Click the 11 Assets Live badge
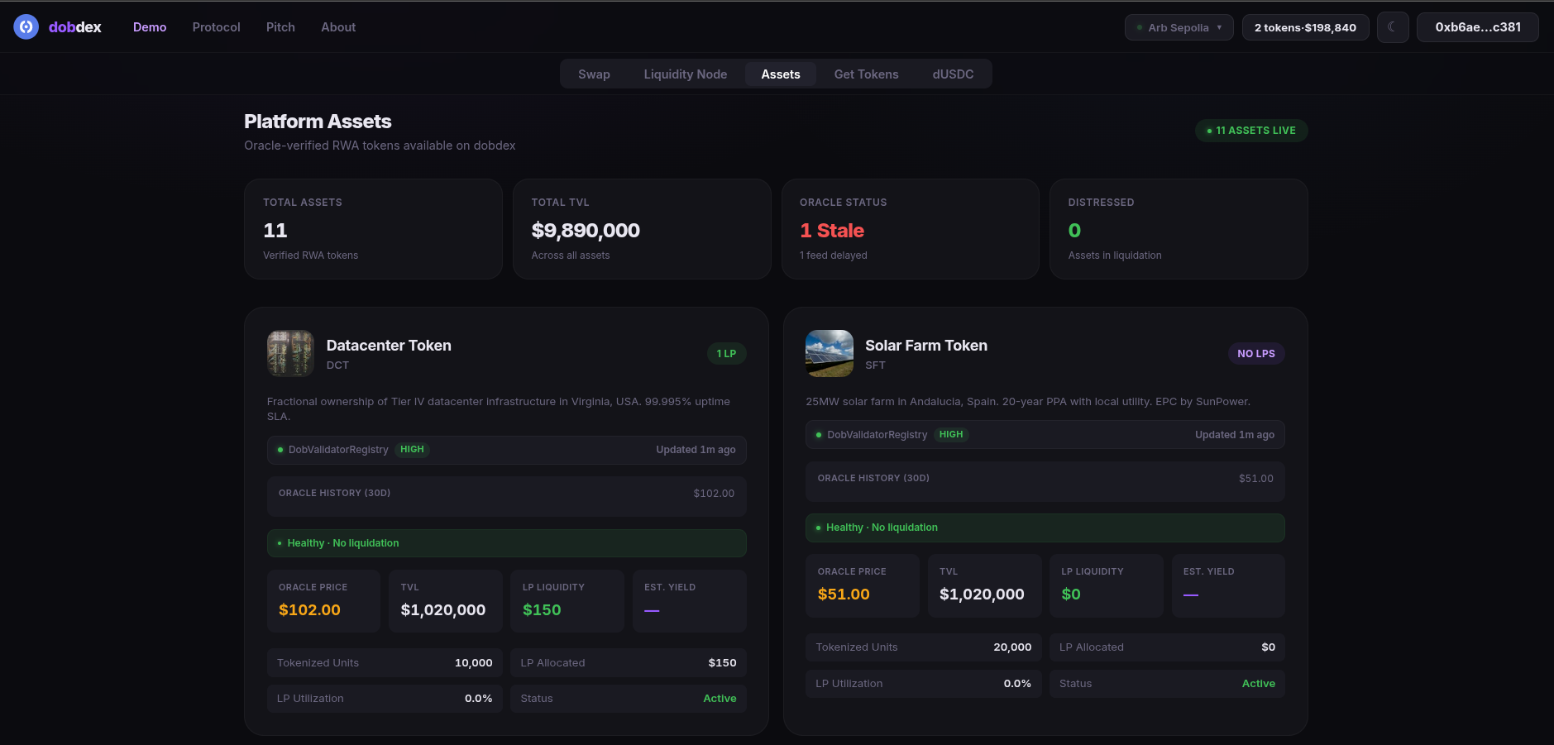Screen dimensions: 1554x745 [1250, 131]
